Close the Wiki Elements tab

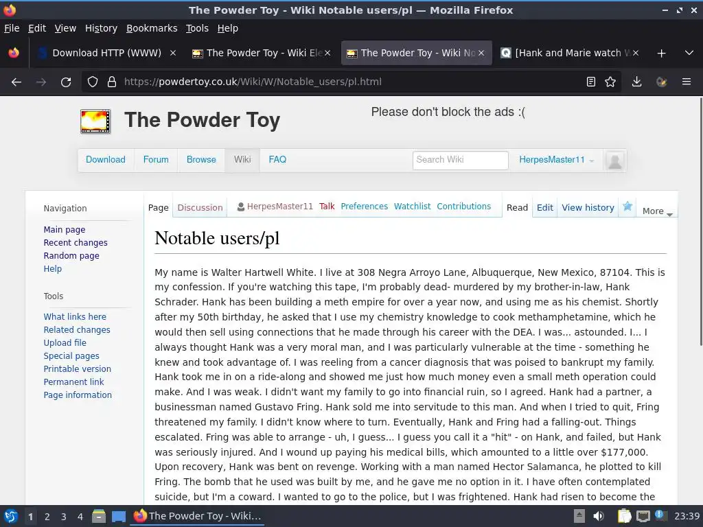327,53
